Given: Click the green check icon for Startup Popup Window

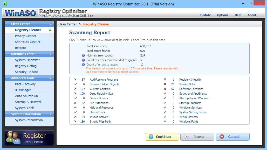Looking at the screenshot, I should [165, 98].
